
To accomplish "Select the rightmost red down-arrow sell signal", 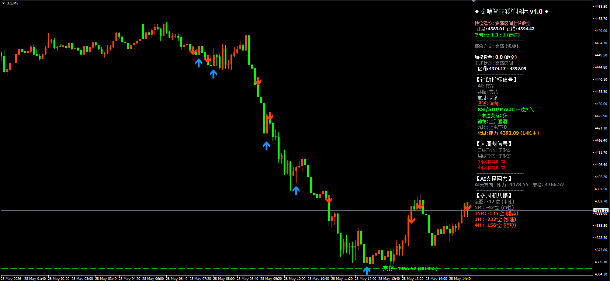I will coord(467,207).
